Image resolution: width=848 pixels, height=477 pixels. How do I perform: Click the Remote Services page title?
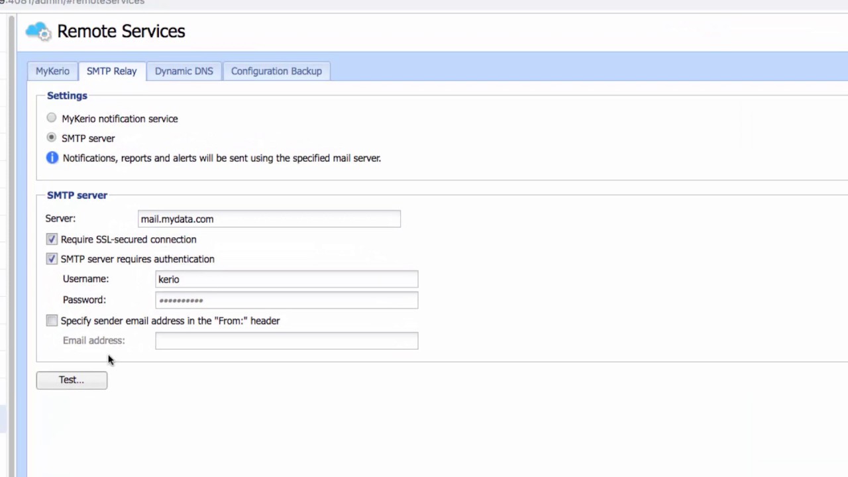[x=121, y=31]
